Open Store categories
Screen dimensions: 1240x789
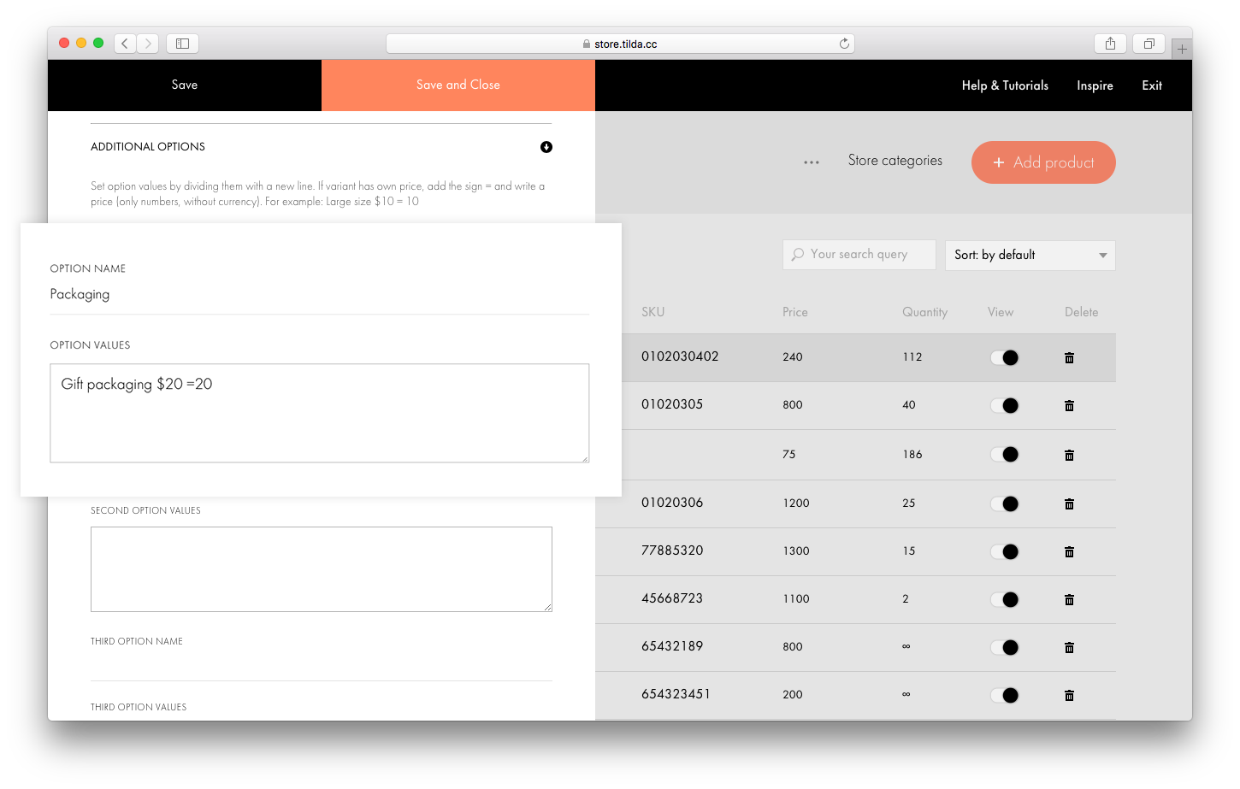pos(895,161)
